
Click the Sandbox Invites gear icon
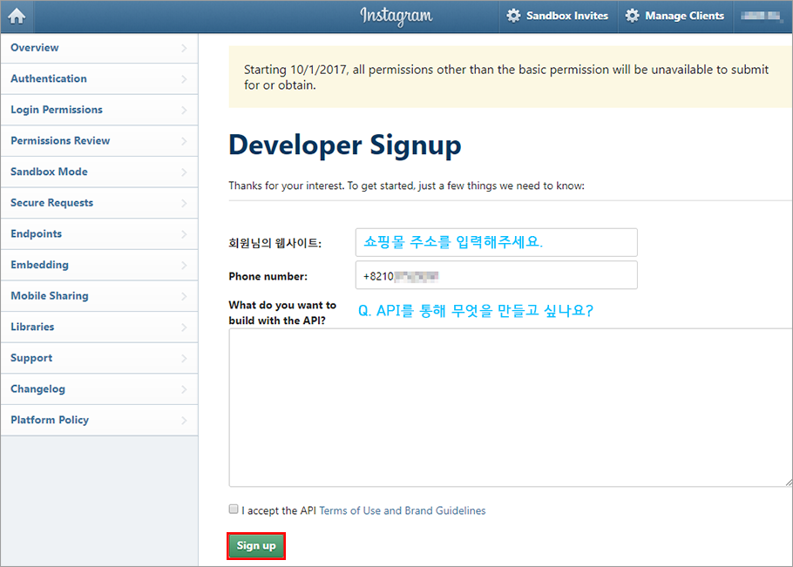pyautogui.click(x=513, y=16)
